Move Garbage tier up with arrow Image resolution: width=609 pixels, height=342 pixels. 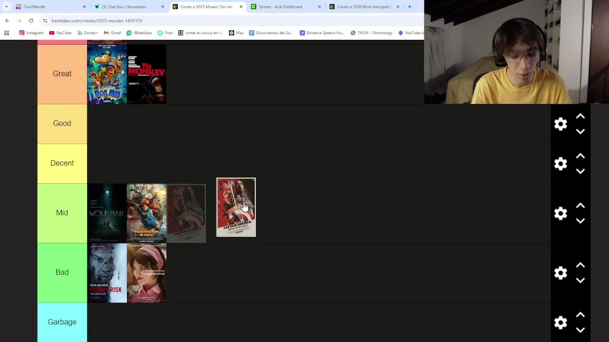pyautogui.click(x=580, y=315)
